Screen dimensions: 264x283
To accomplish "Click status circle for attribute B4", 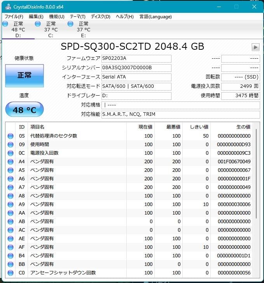I will coord(10,255).
